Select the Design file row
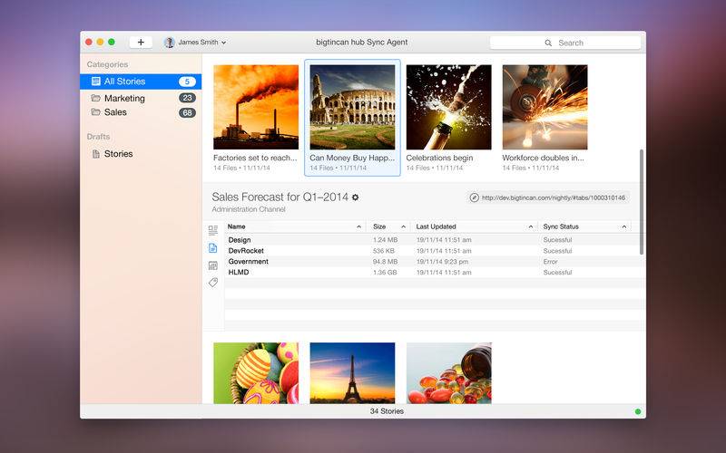Viewport: 726px width, 453px height. tap(435, 240)
